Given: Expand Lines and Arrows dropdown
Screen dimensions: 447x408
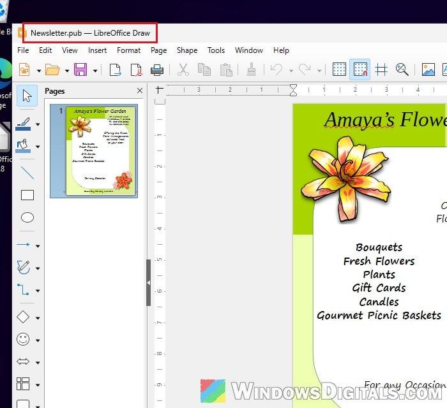Looking at the screenshot, I should pos(38,246).
